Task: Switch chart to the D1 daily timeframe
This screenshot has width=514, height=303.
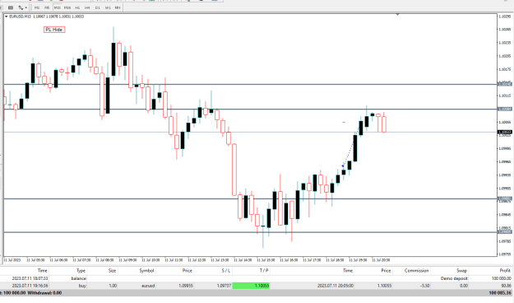Action: [97, 7]
